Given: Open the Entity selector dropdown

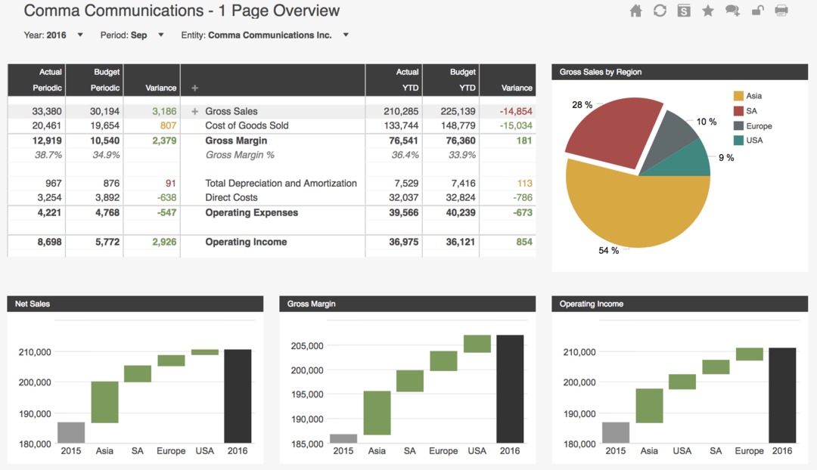Looking at the screenshot, I should coord(345,35).
